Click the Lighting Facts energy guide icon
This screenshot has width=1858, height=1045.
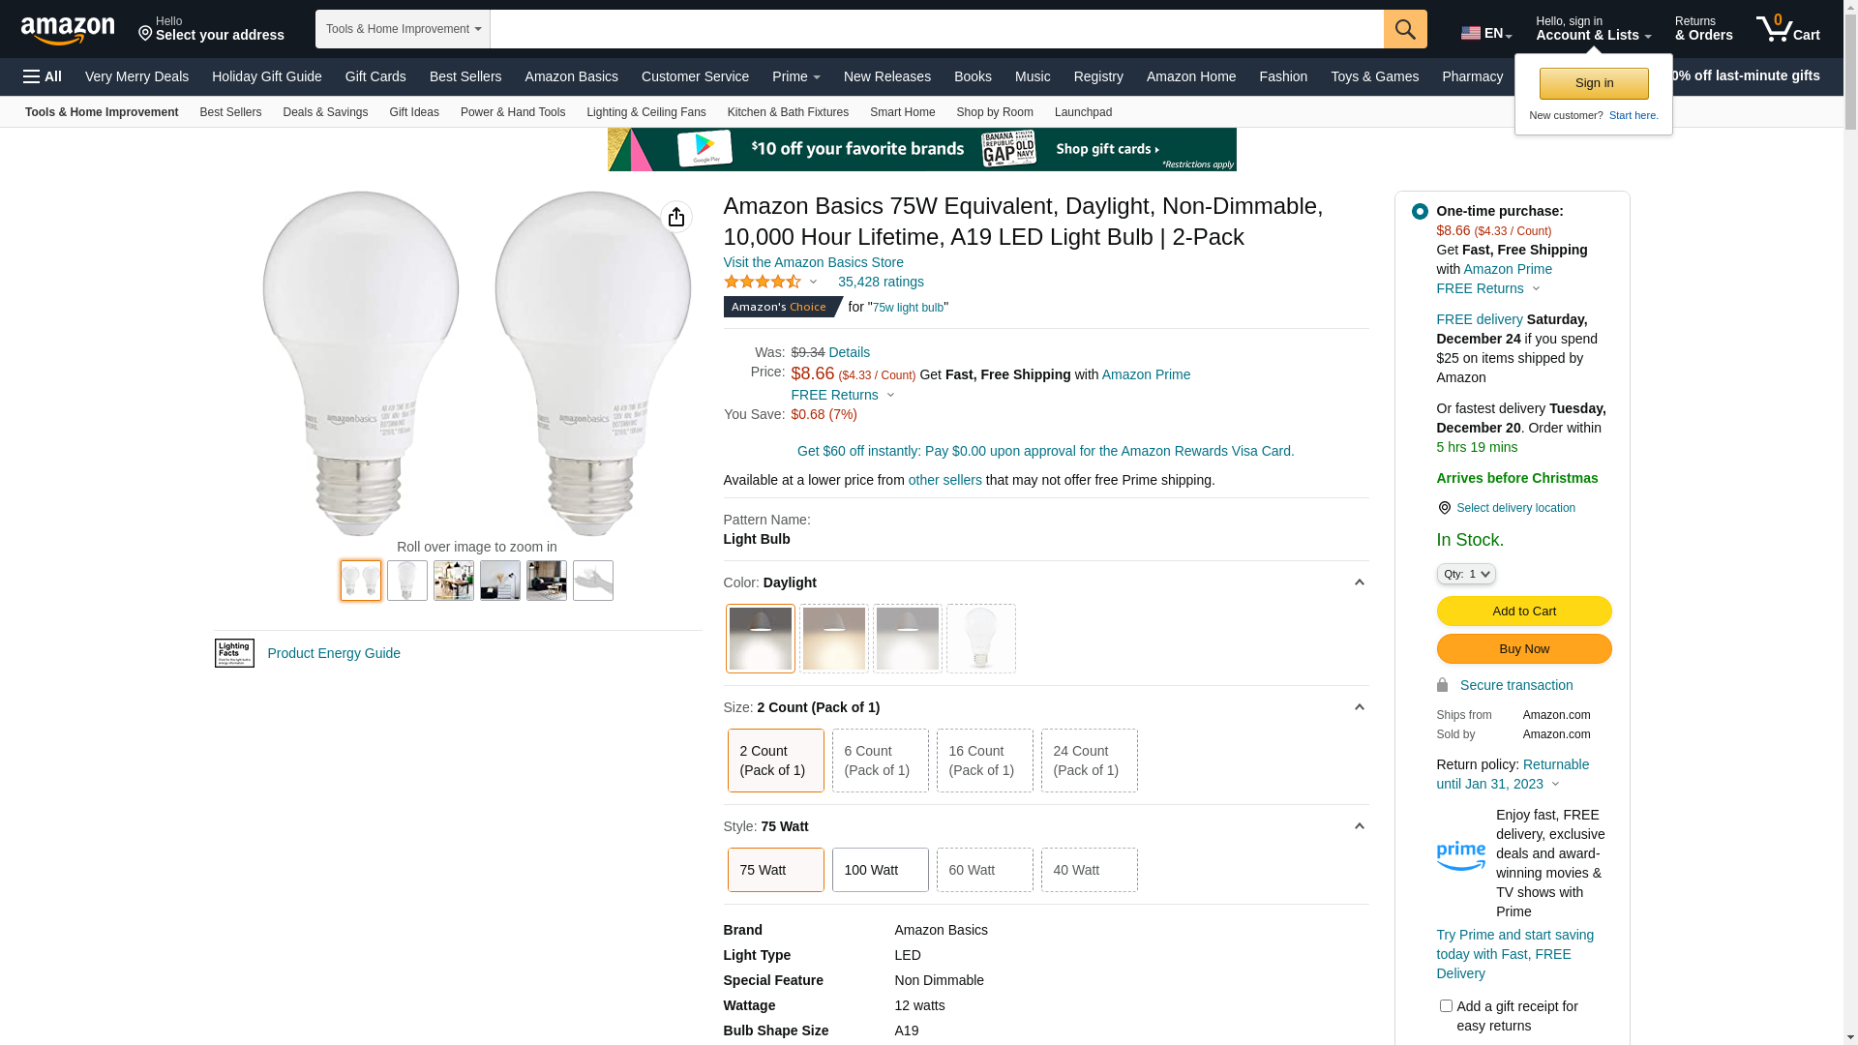click(x=234, y=653)
